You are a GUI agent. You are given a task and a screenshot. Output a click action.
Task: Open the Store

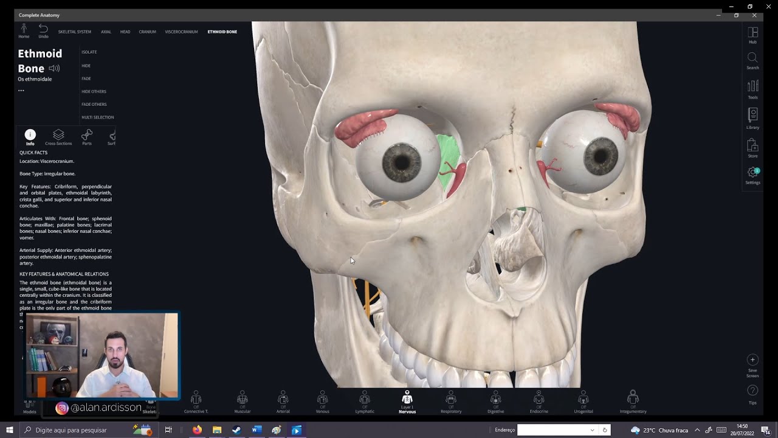pyautogui.click(x=752, y=148)
